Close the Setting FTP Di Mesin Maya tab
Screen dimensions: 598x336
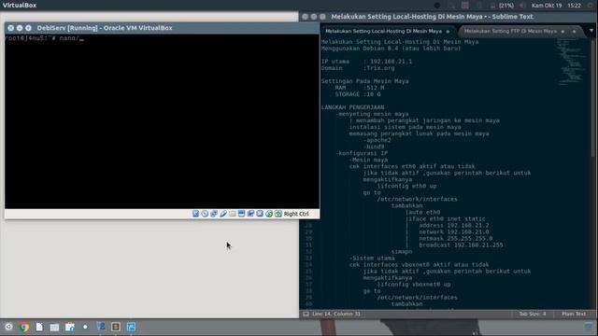(x=574, y=32)
